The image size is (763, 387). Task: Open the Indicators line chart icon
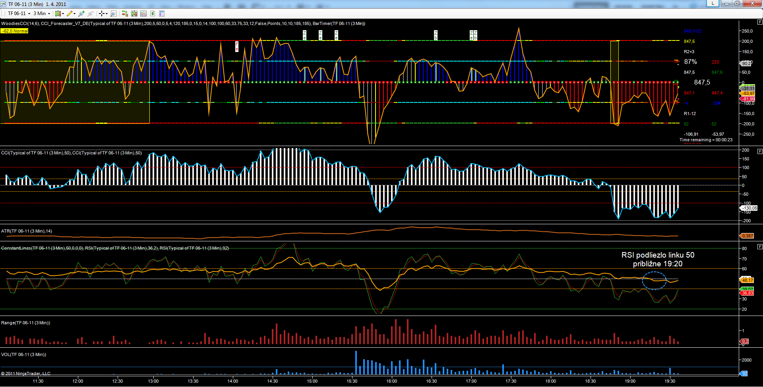pyautogui.click(x=143, y=13)
